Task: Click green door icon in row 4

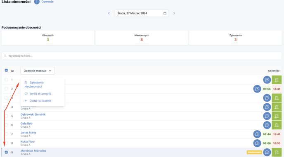Action: coord(277,107)
